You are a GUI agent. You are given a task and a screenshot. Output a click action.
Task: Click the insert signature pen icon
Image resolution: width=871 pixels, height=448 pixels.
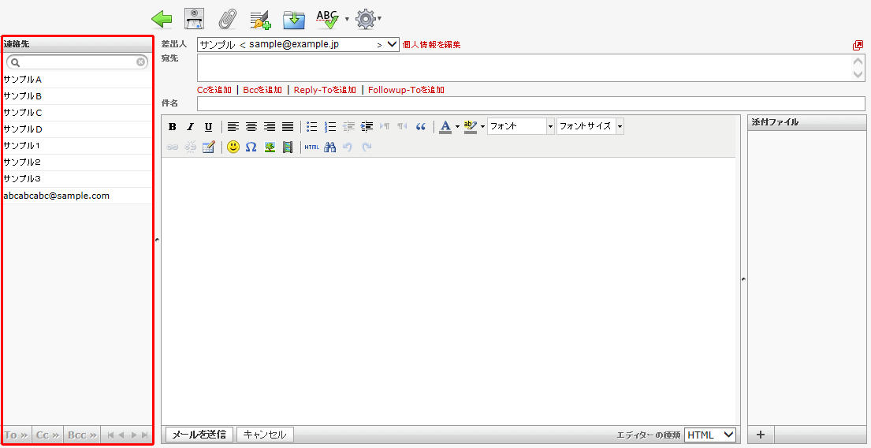coord(260,18)
